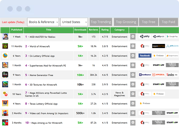179x128 pixels.
Task: Click the World of Minecraft app thumbnail
Action: (x=5, y=46)
